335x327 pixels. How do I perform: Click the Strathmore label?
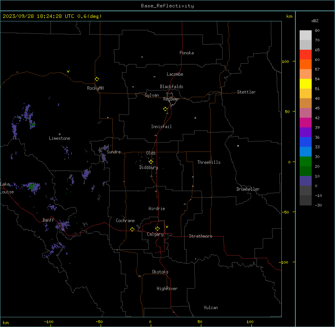coord(201,236)
